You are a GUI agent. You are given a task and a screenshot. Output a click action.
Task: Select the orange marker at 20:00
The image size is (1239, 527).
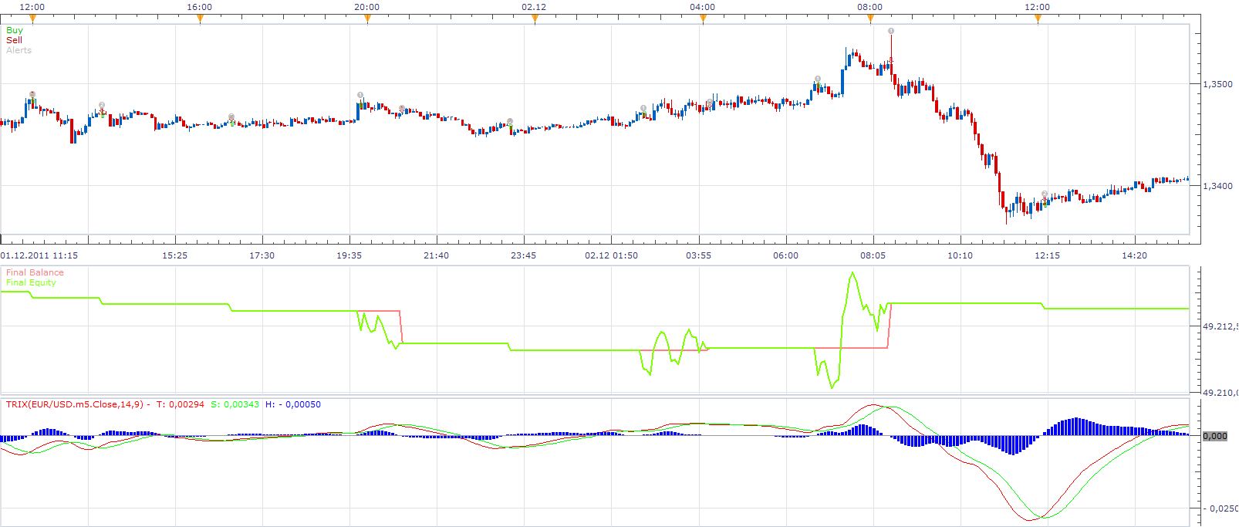point(367,20)
